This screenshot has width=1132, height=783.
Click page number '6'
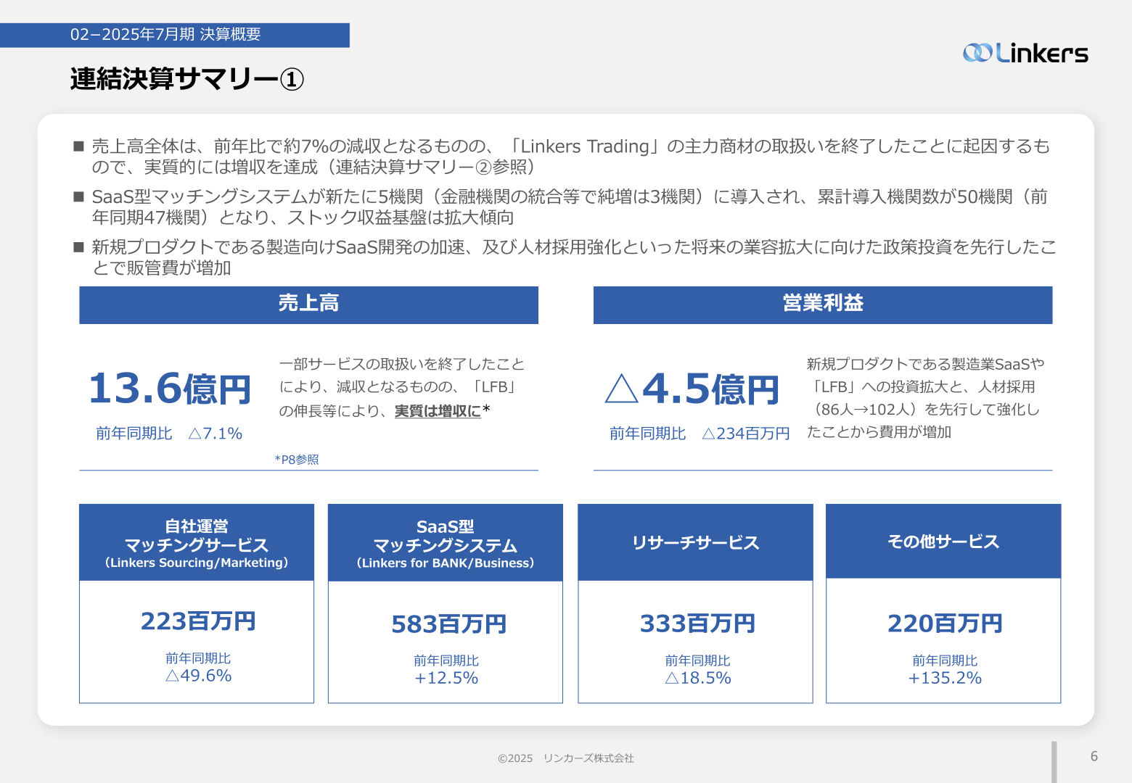tap(1094, 756)
